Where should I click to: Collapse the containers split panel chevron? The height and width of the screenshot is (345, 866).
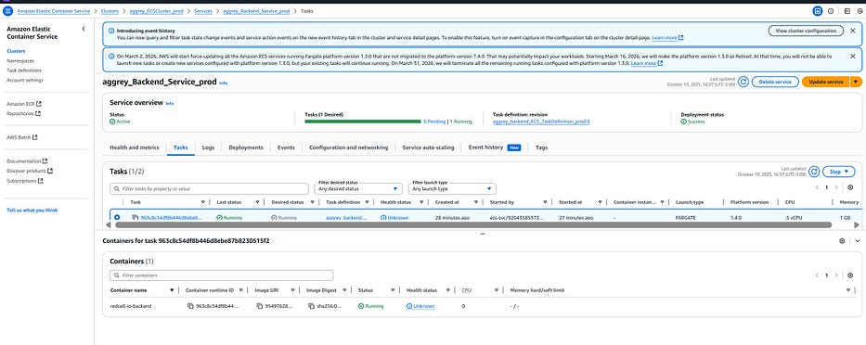click(x=857, y=241)
